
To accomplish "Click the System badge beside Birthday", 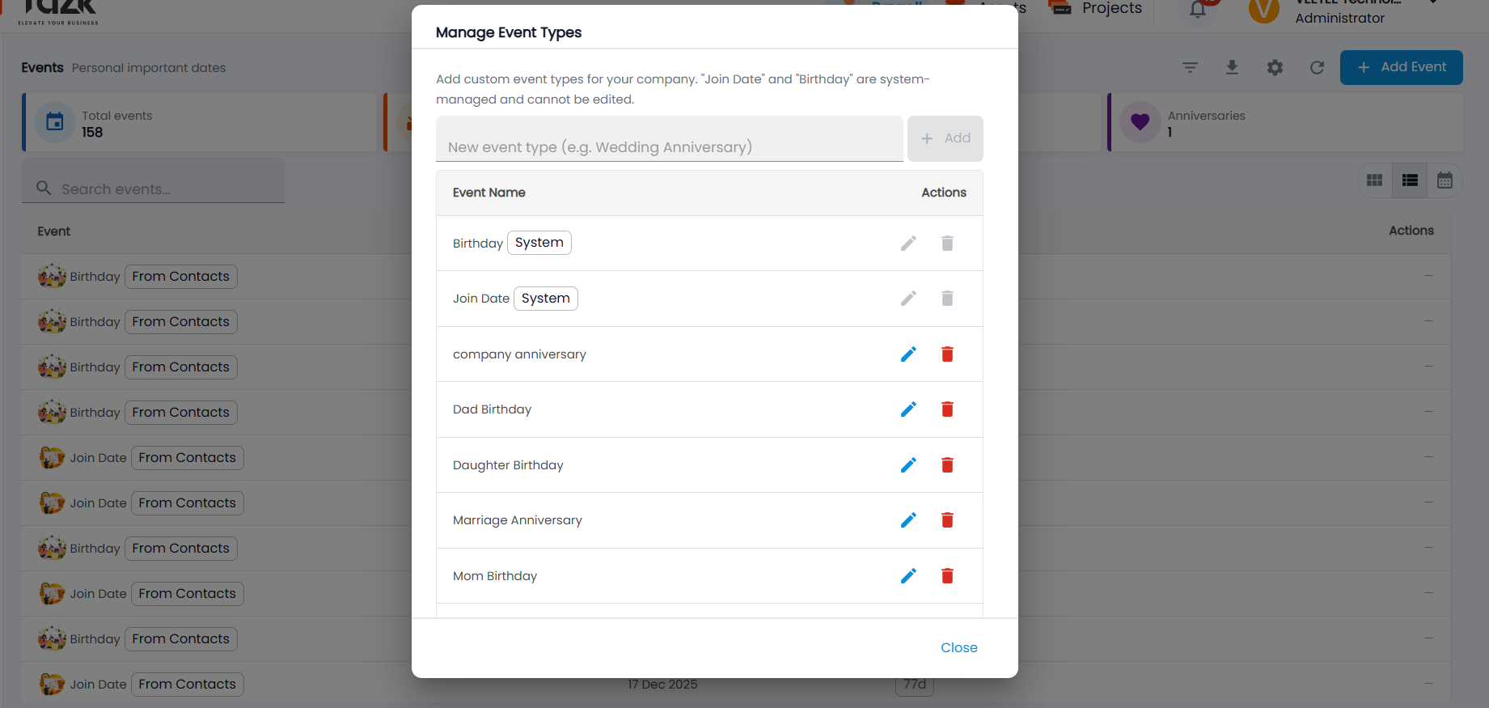I will tap(539, 243).
